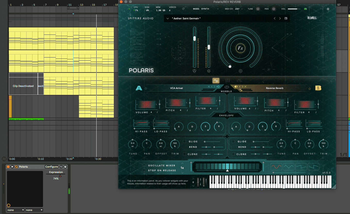Open the second none dropdown in device

(x=34, y=210)
